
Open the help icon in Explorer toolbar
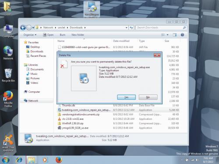pos(182,35)
